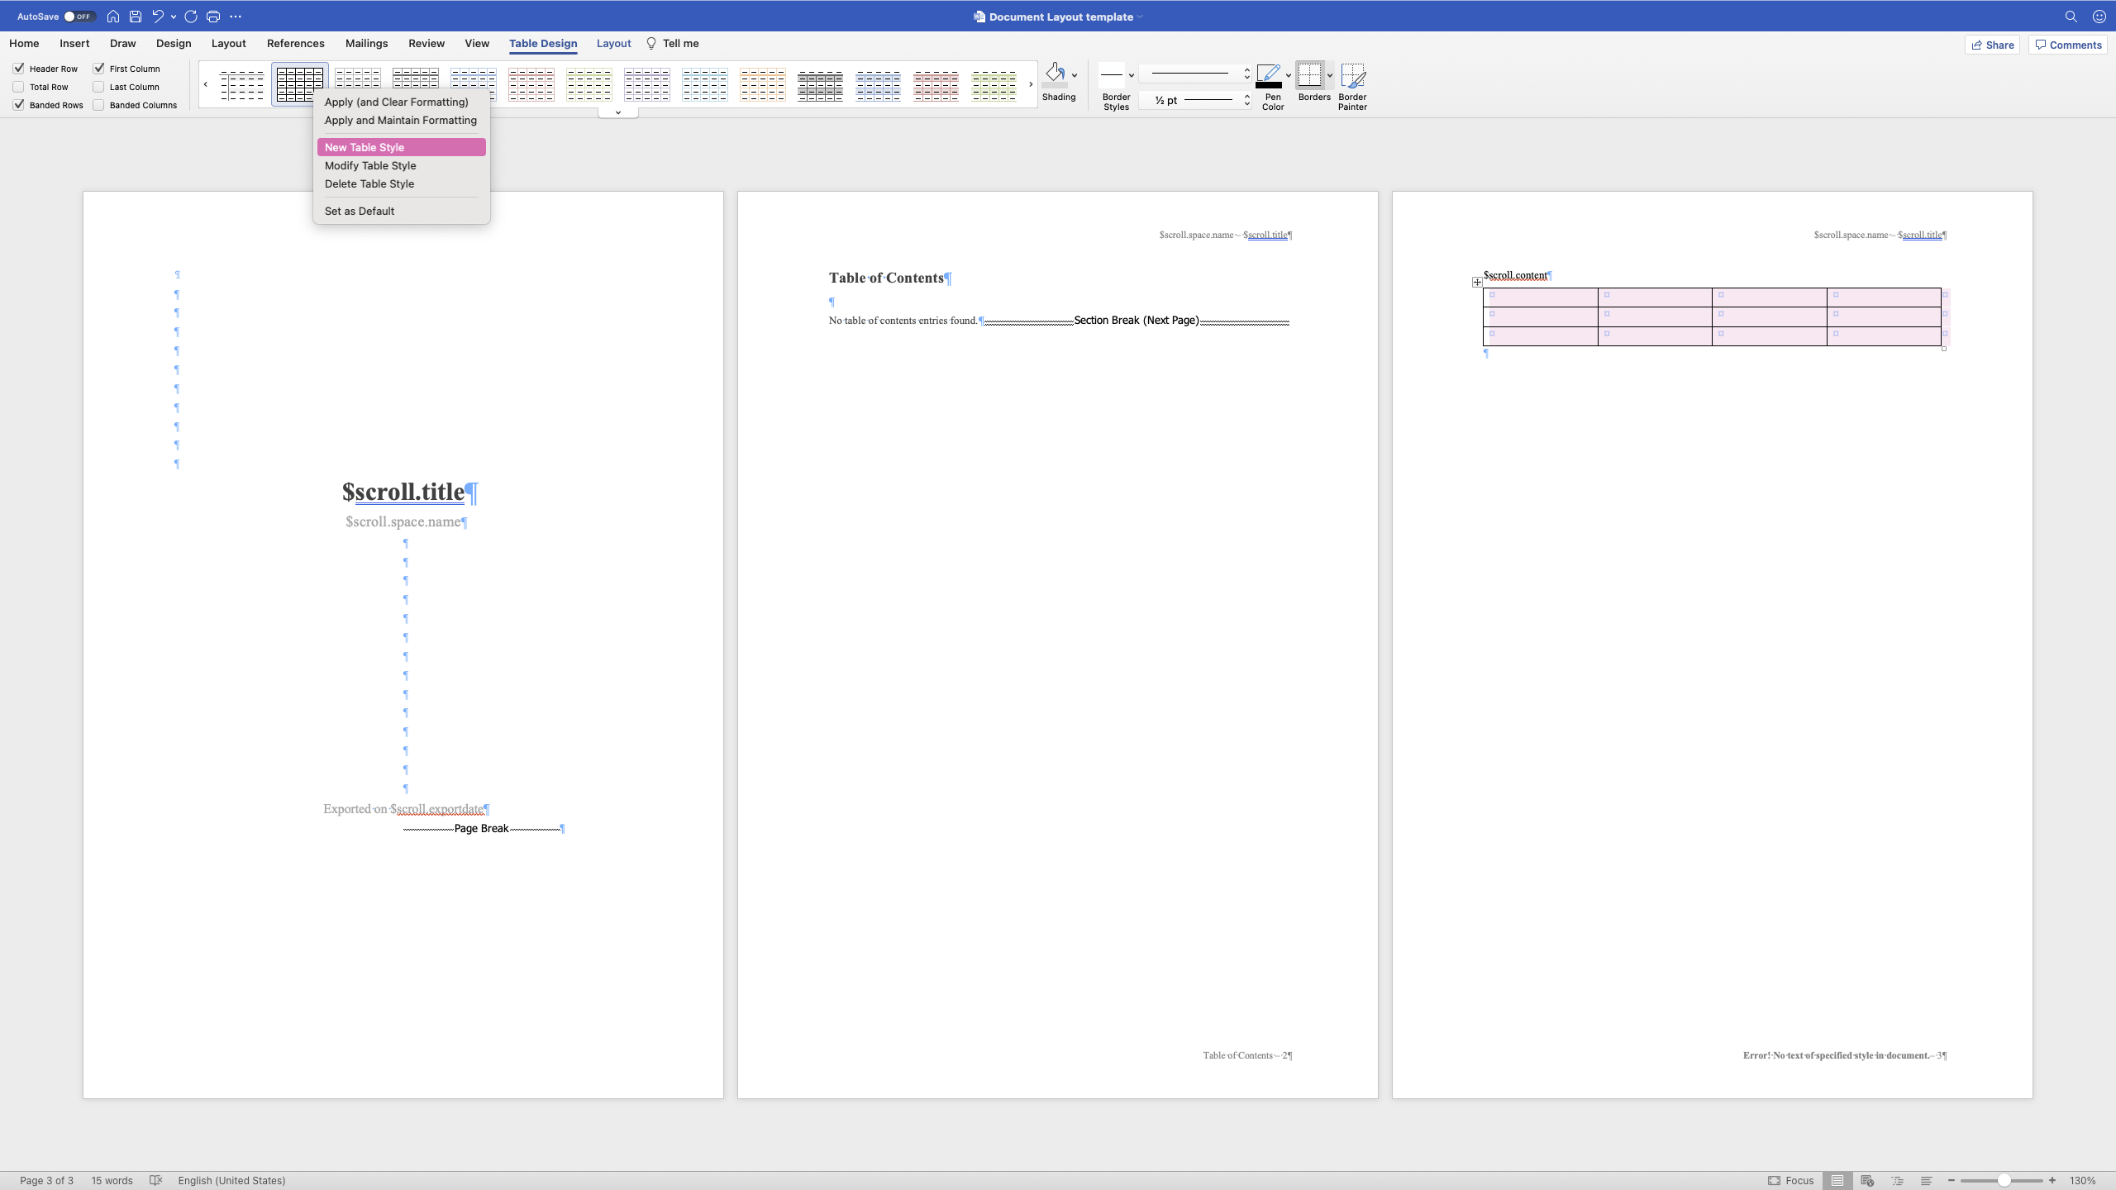This screenshot has width=2116, height=1190.
Task: Open Search from the title bar
Action: [x=2071, y=16]
